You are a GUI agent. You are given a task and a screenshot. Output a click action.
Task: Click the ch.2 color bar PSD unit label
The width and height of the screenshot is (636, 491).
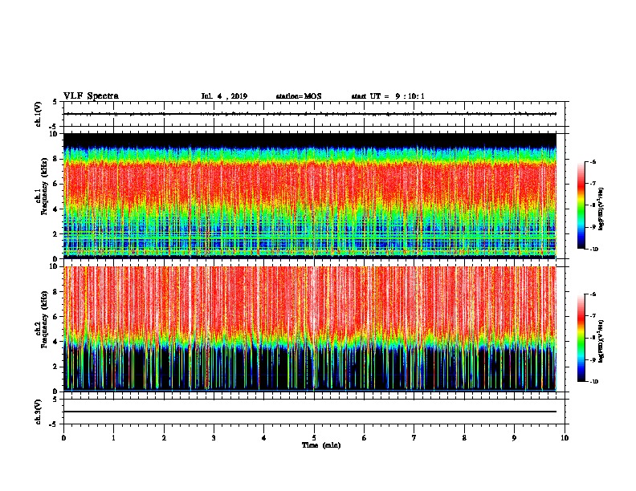601,342
